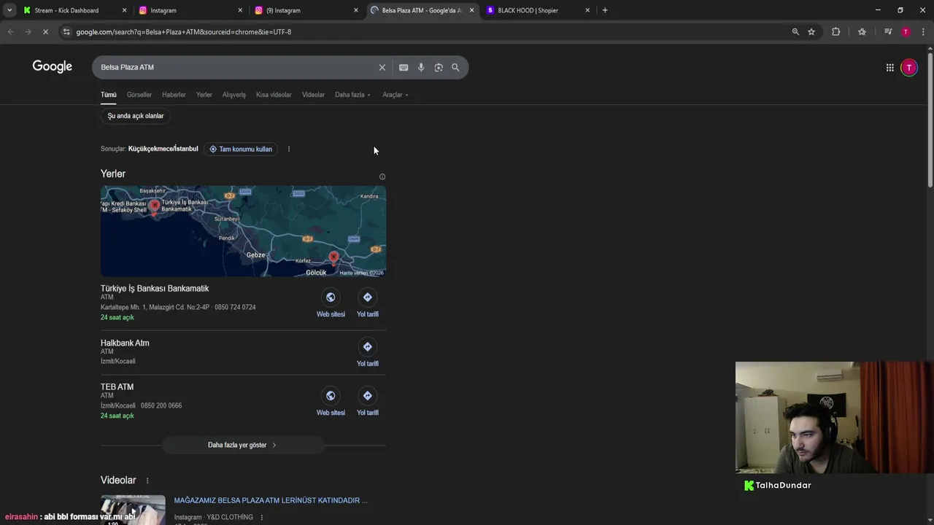The width and height of the screenshot is (934, 525).
Task: Open the Extensions puzzle icon
Action: tap(835, 31)
